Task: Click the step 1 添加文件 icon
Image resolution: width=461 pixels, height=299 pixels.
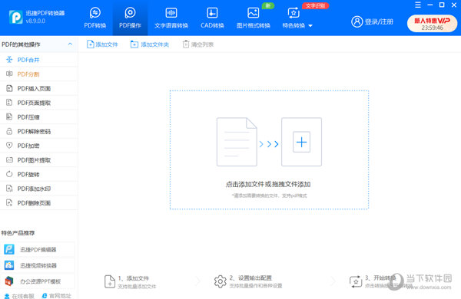Action: pos(110,281)
